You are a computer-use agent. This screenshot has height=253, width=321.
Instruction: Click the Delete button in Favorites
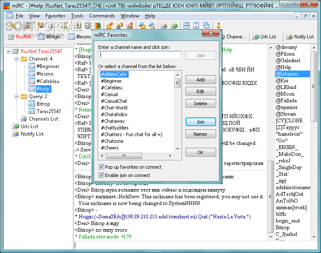(x=201, y=103)
